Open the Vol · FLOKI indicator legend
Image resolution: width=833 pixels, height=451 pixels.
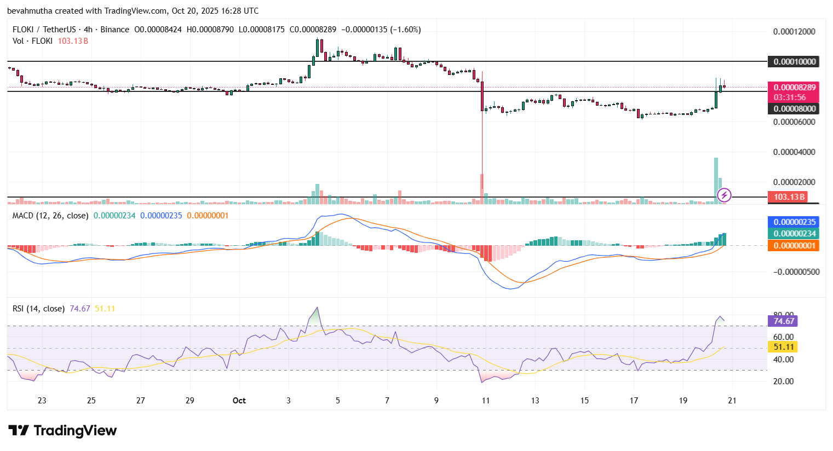[x=33, y=41]
